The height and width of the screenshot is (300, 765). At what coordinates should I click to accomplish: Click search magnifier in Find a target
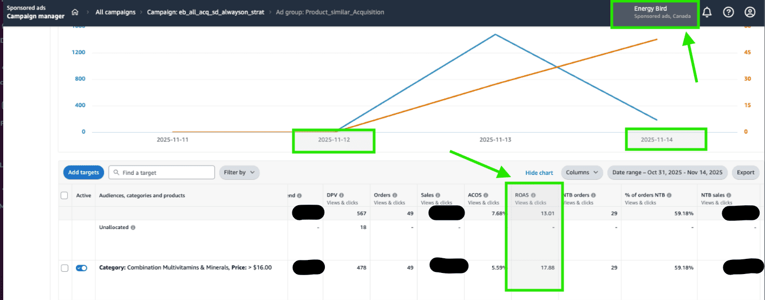pos(116,173)
